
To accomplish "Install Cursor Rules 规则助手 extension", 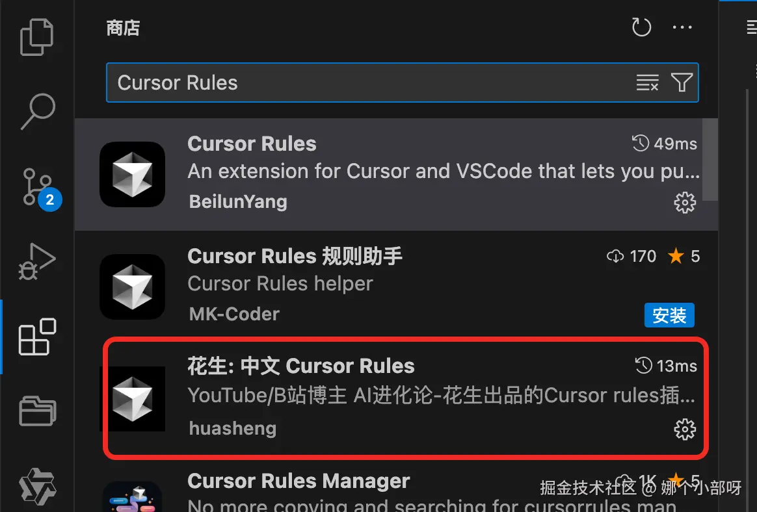I will (669, 315).
